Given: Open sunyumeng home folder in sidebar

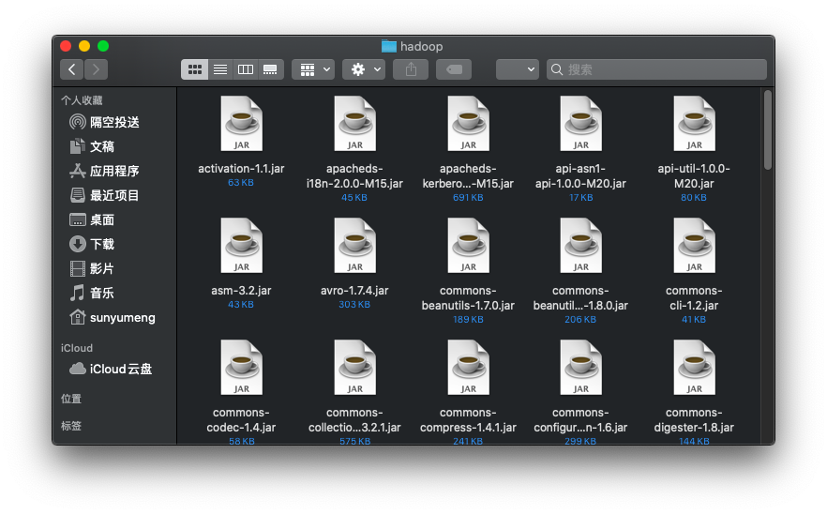Looking at the screenshot, I should coord(113,317).
